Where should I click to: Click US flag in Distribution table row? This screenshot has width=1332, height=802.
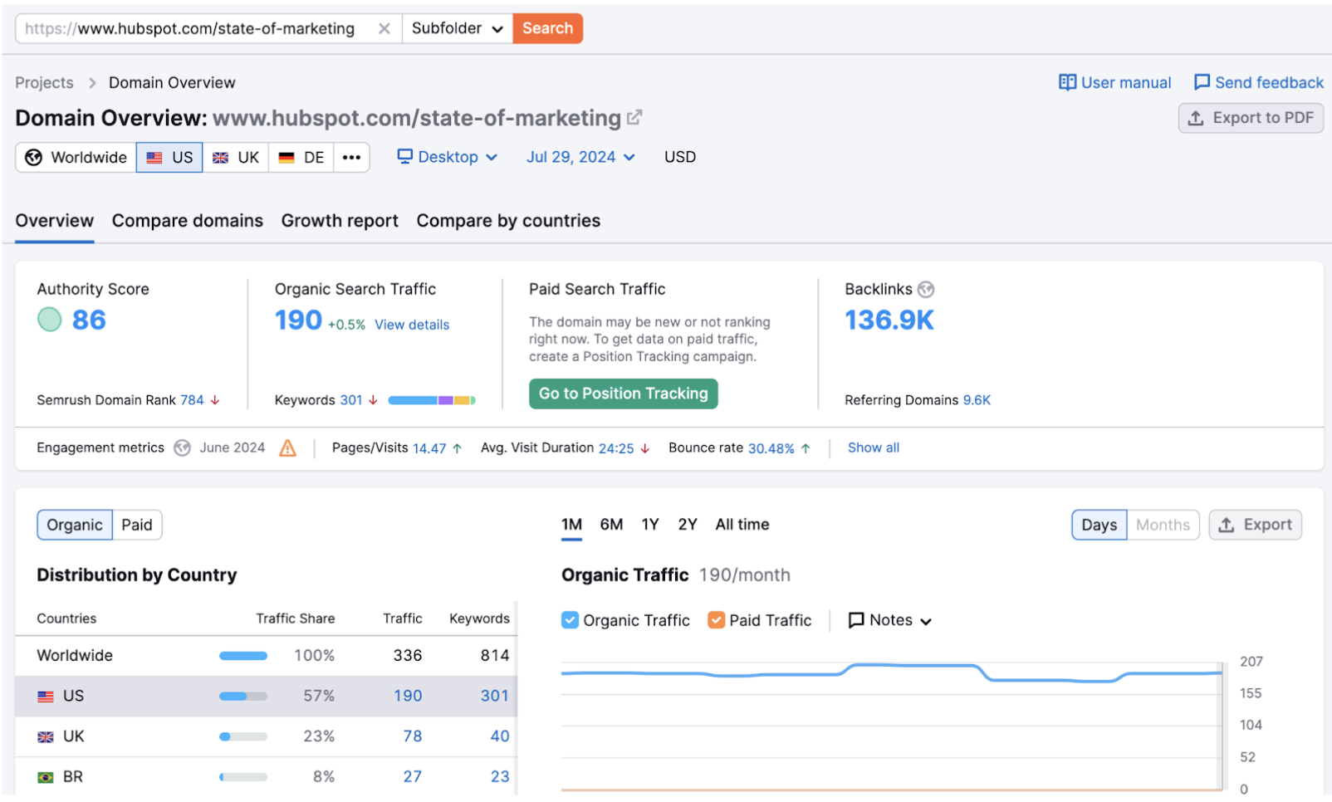(x=46, y=697)
